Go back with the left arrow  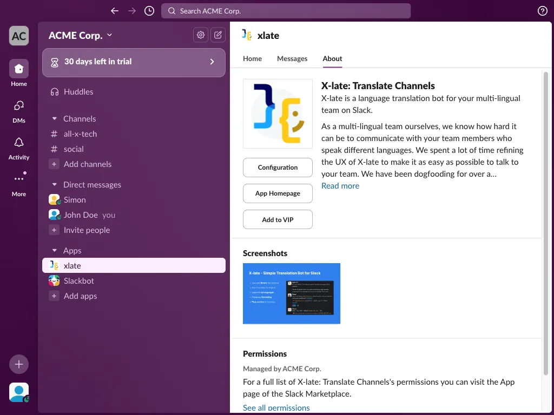coord(115,11)
